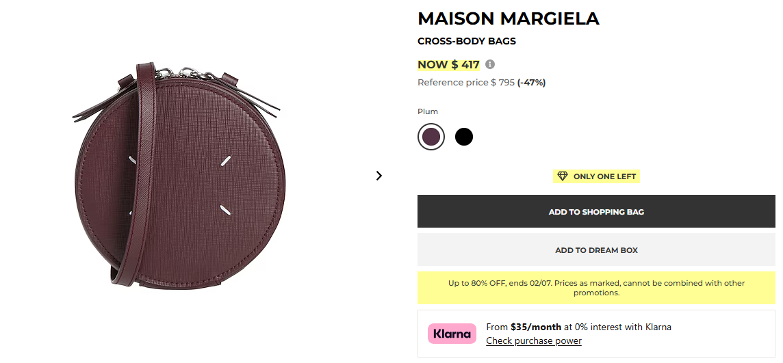Choose the black color swatch
Screen dimensions: 783x363
click(464, 137)
